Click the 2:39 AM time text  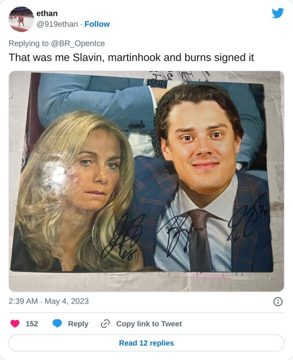pos(23,301)
